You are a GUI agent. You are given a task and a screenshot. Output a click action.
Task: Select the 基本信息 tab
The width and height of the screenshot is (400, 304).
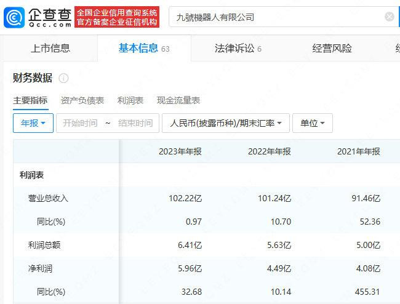[144, 49]
